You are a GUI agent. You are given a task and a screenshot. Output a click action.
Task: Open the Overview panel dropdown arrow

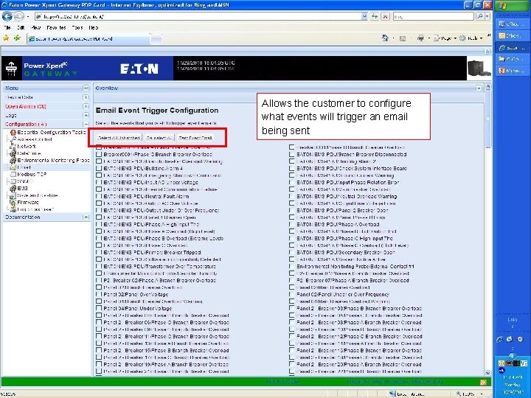(x=479, y=88)
